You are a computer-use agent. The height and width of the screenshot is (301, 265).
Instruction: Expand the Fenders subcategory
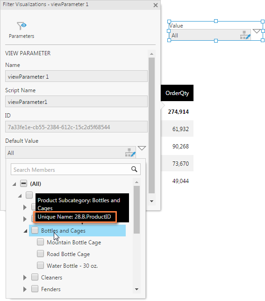(x=25, y=289)
